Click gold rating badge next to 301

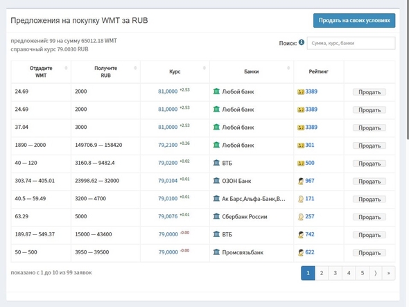tap(301, 146)
